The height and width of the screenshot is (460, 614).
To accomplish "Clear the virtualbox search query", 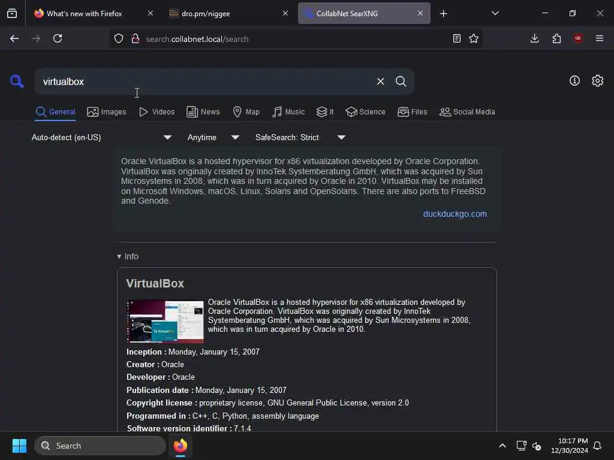I will [380, 81].
